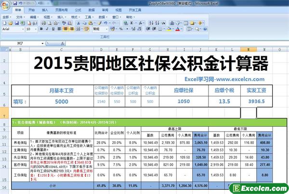Open the Arial font name dropdown

coord(23,29)
